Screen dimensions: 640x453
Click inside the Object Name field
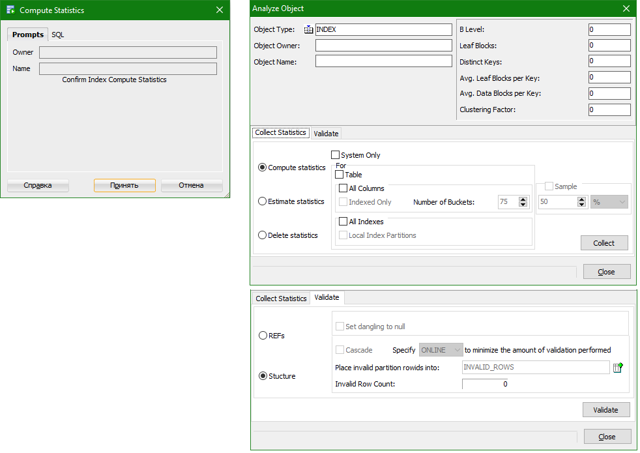pyautogui.click(x=383, y=61)
